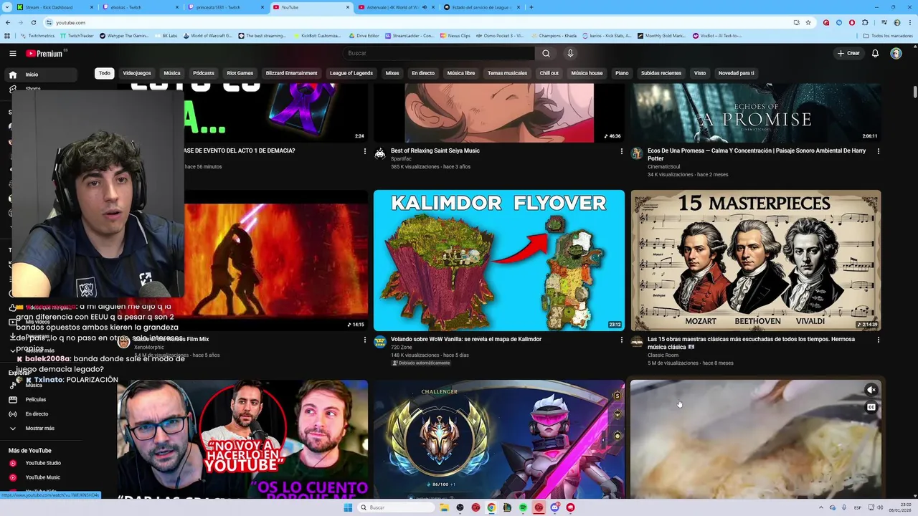918x516 pixels.
Task: Click the magnifier search button
Action: (x=546, y=53)
